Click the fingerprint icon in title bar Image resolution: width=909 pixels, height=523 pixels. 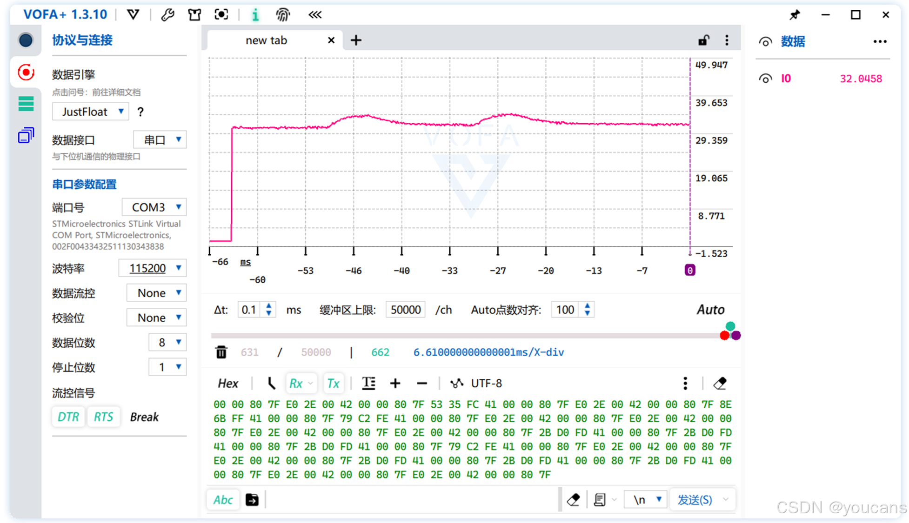pyautogui.click(x=282, y=15)
